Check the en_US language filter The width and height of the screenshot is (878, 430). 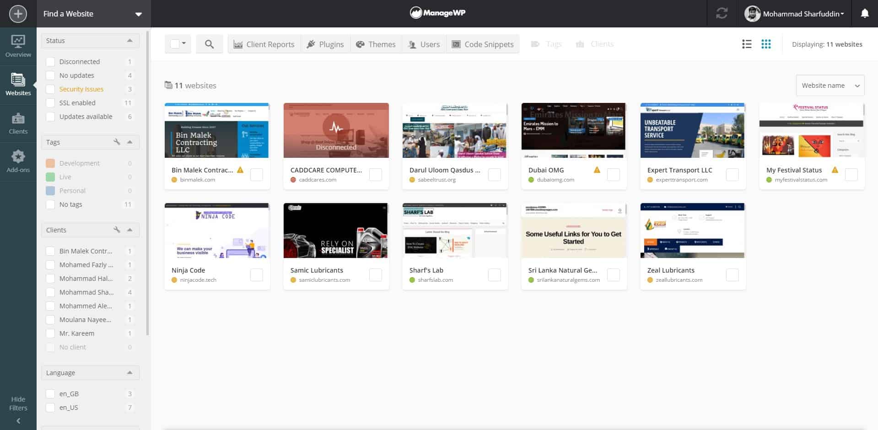(50, 408)
